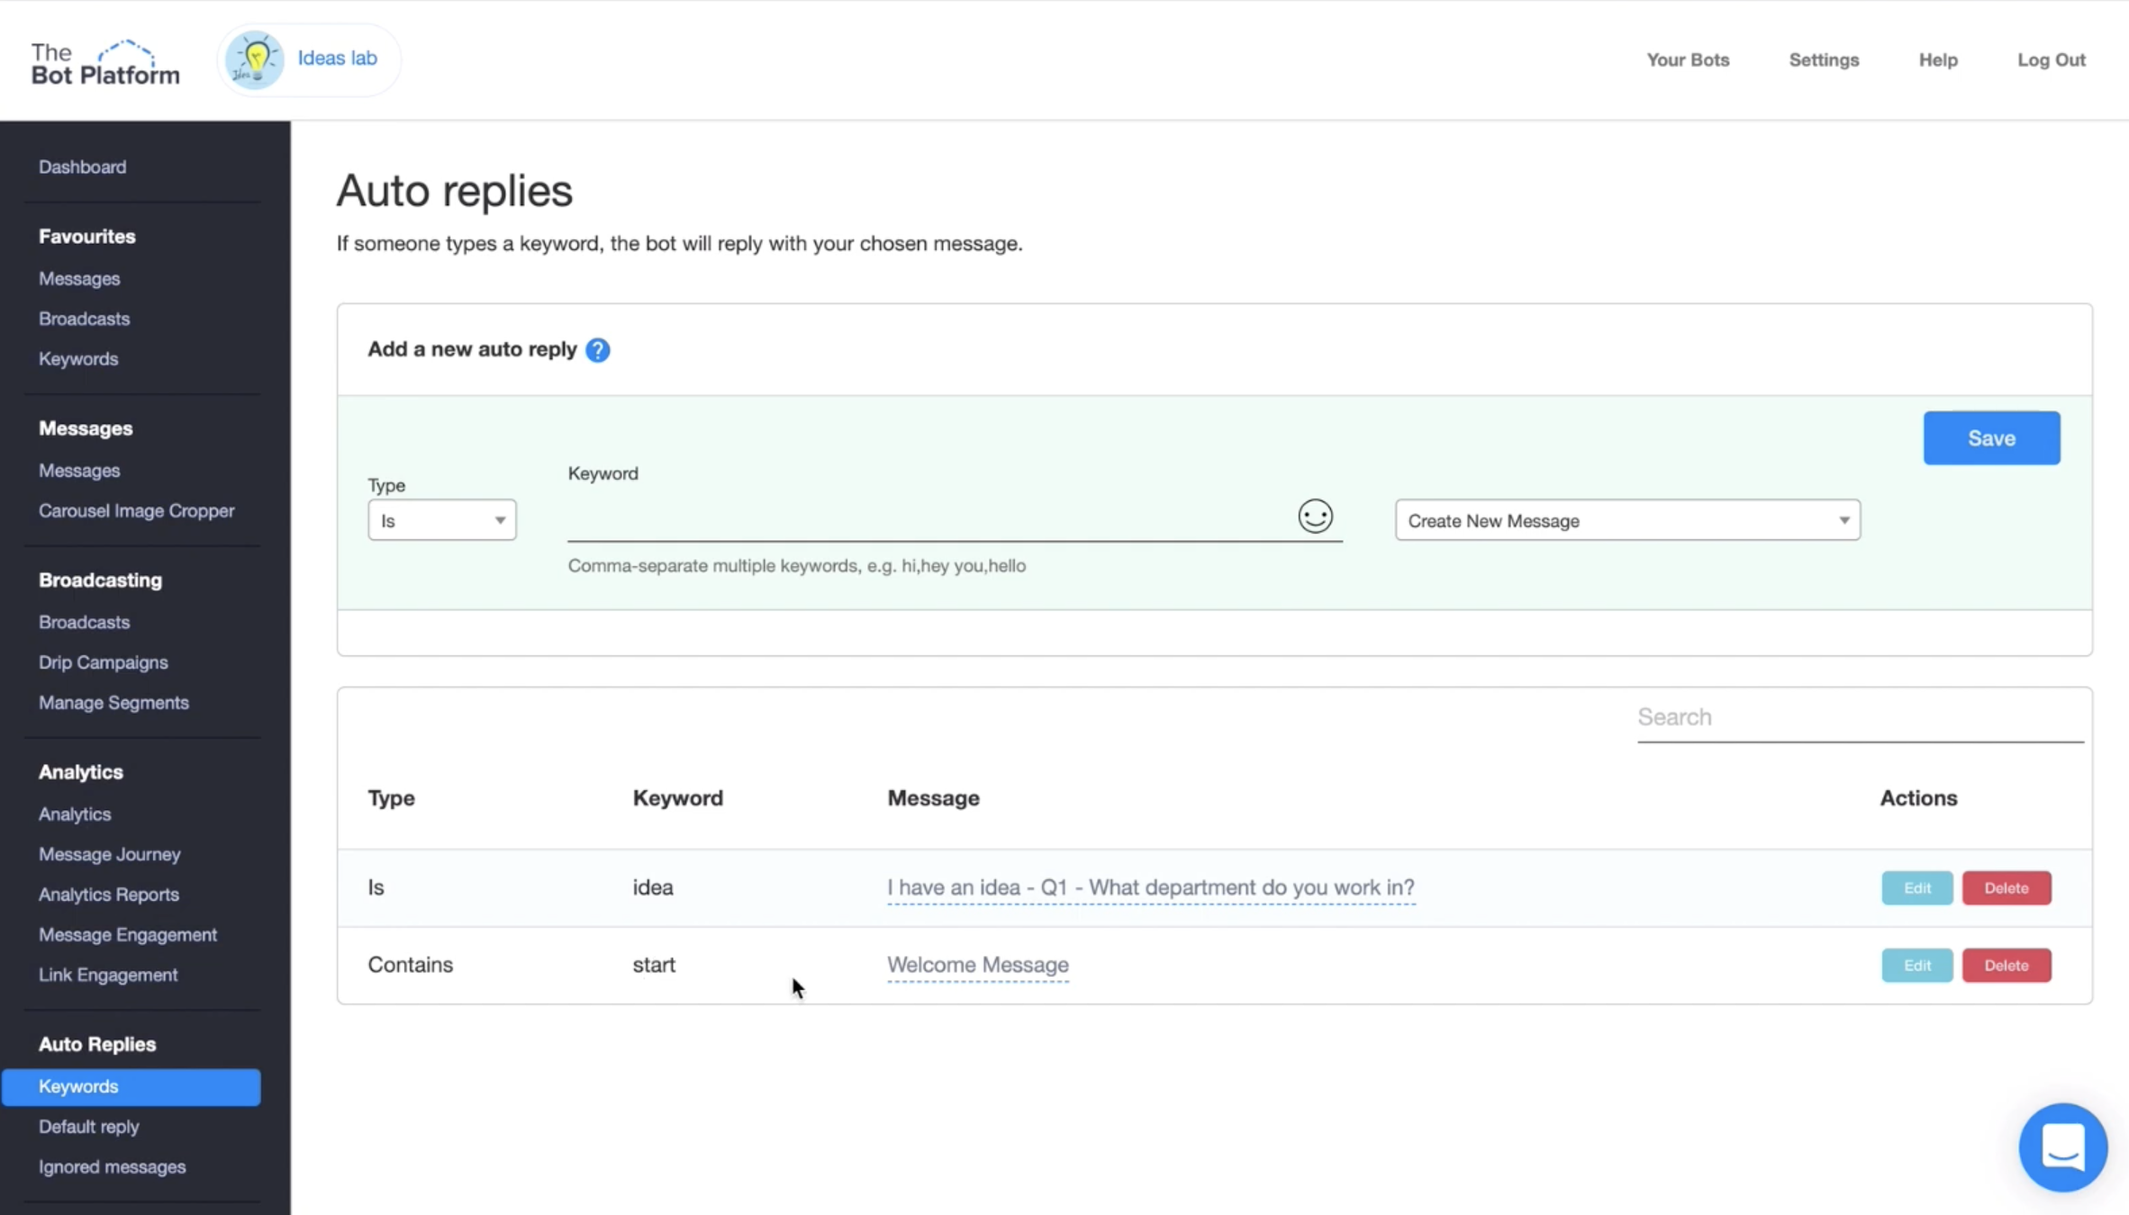Open the Welcome Message link
The image size is (2129, 1215).
[977, 965]
